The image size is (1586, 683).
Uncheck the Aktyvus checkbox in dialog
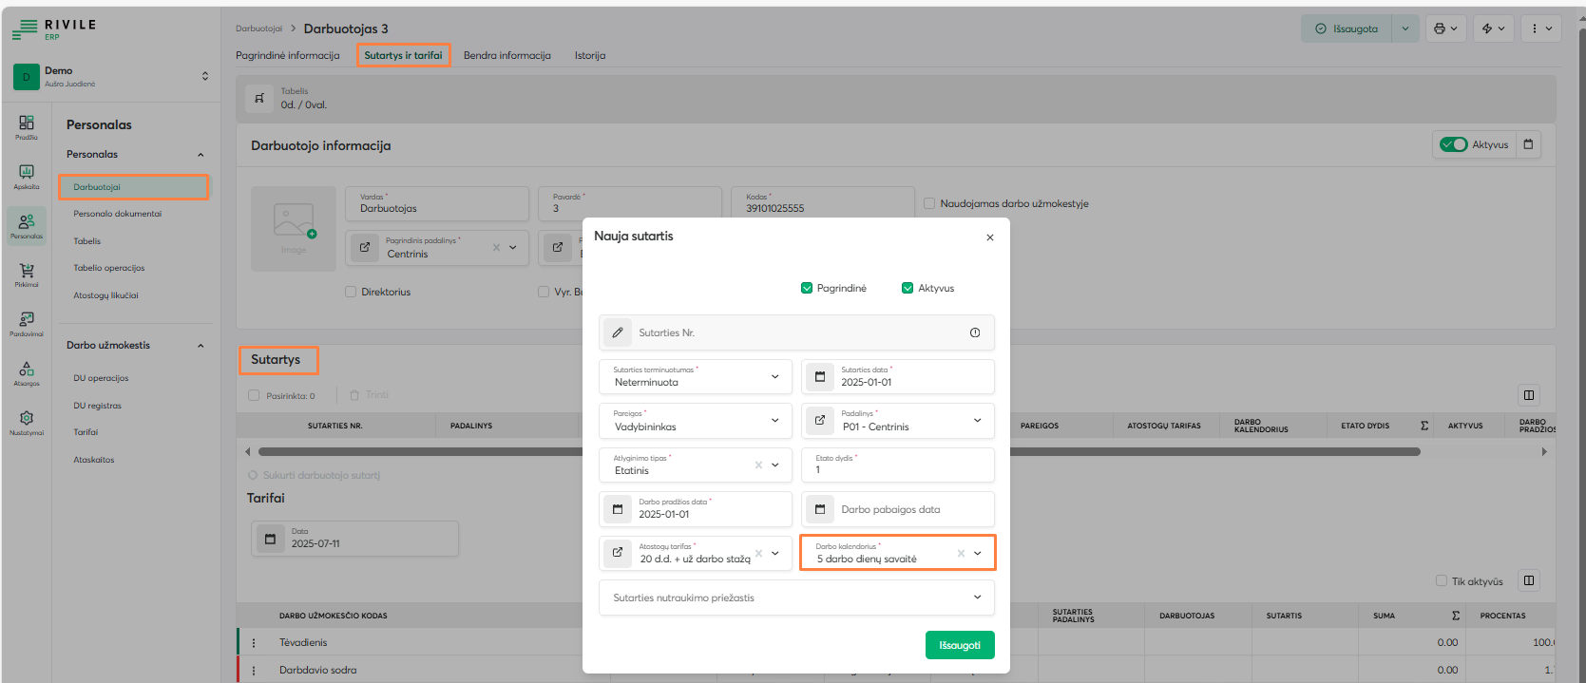point(908,288)
